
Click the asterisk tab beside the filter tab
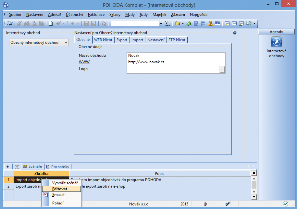pos(8,166)
